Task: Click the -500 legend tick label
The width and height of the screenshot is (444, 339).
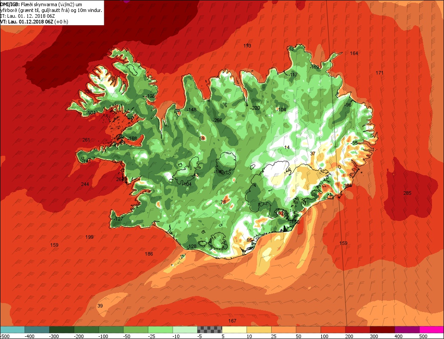Action: tap(5, 336)
